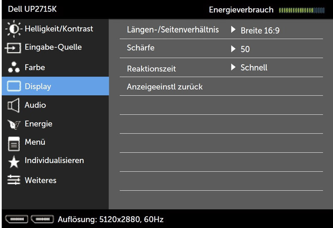Click the Eingabe-Quelle input arrow icon
333x228 pixels.
pos(13,48)
